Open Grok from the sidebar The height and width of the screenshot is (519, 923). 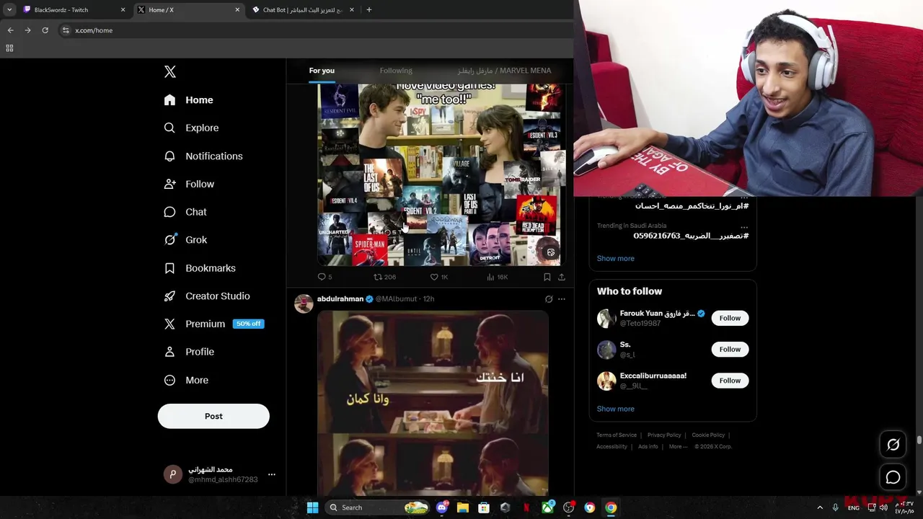185,240
